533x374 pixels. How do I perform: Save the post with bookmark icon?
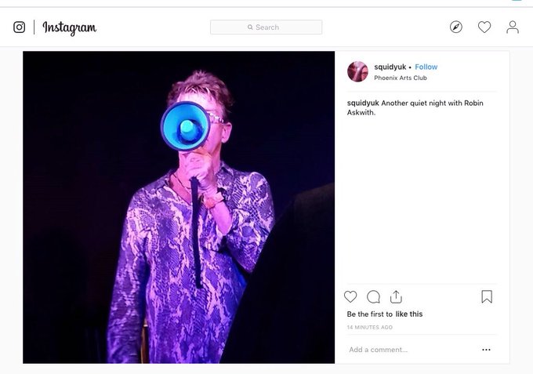(x=487, y=296)
